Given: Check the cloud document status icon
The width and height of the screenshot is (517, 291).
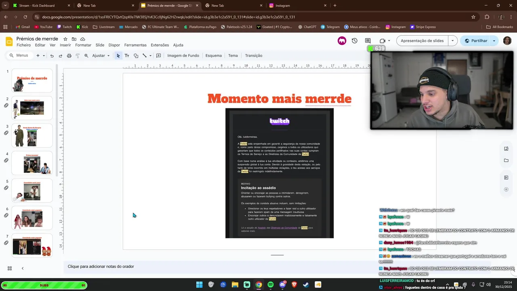Looking at the screenshot, I should click(82, 39).
